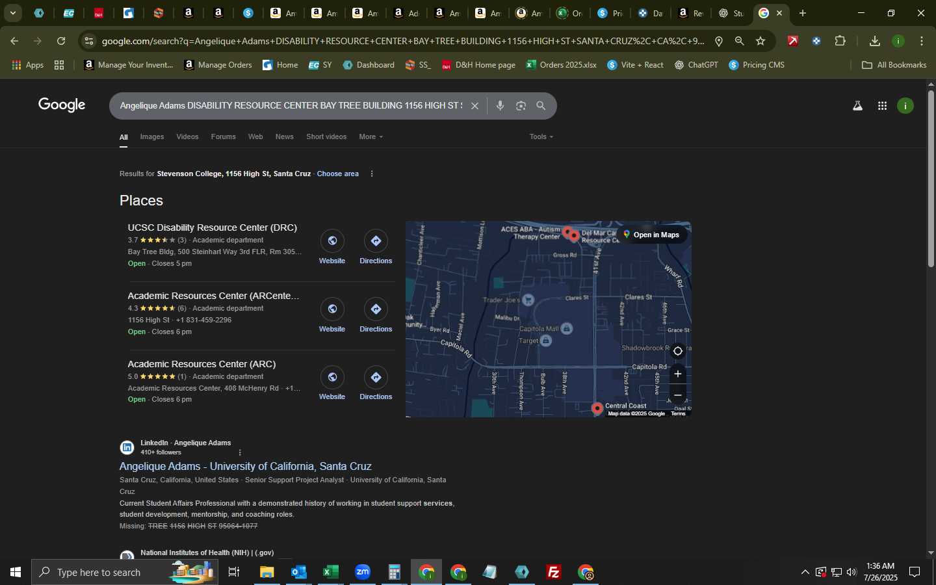
Task: Center map on my location
Action: [677, 351]
